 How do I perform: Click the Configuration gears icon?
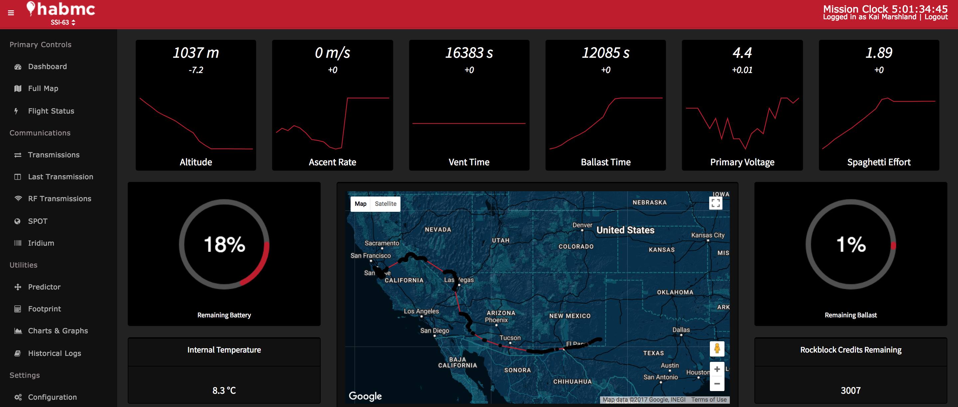pos(18,397)
